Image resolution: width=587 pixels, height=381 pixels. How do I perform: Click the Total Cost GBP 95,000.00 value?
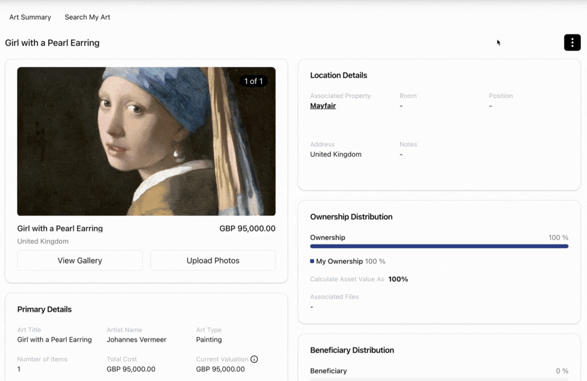[x=131, y=369]
